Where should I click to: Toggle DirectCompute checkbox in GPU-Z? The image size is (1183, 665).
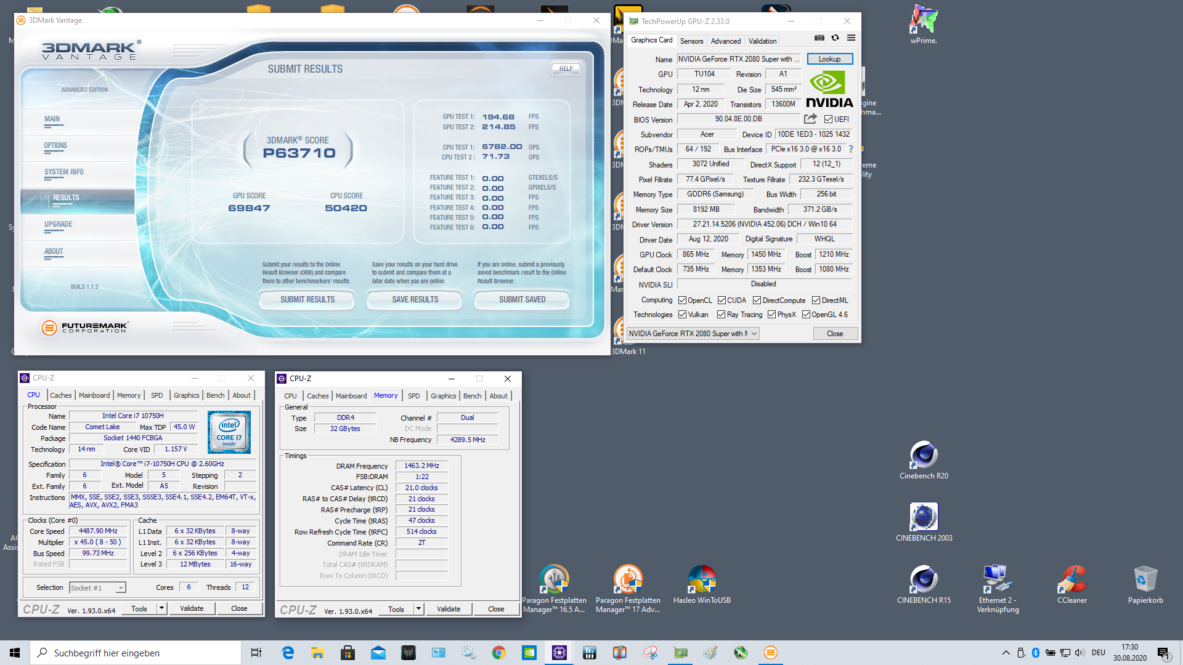click(757, 300)
